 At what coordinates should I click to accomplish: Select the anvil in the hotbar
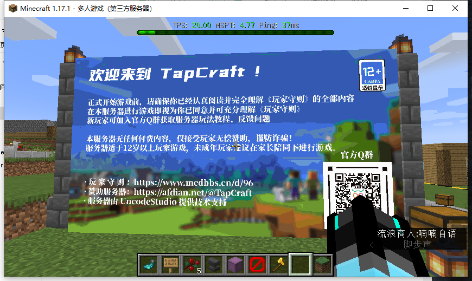point(213,264)
